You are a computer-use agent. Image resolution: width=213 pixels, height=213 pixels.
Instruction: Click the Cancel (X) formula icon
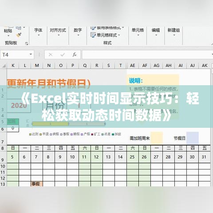tap(51, 55)
